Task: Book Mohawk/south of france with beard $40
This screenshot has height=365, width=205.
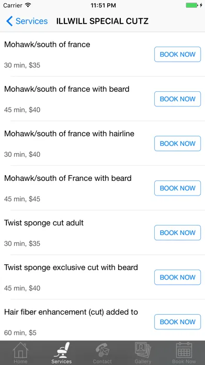Action: (x=178, y=99)
